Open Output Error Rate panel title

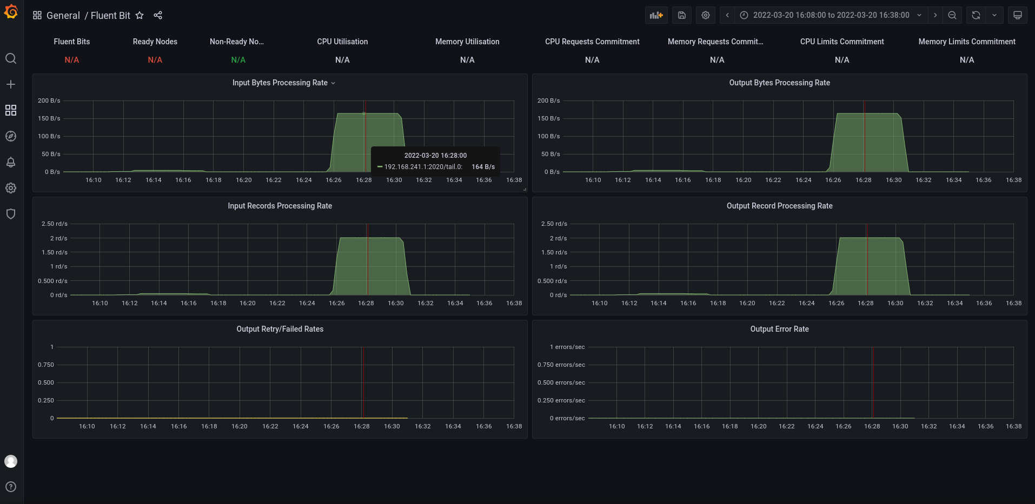pos(779,329)
